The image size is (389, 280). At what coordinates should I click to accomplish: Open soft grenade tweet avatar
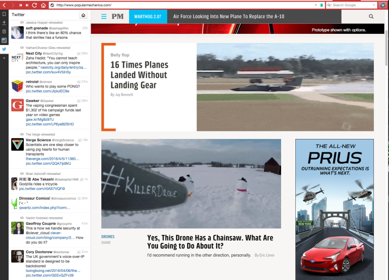pyautogui.click(x=17, y=32)
